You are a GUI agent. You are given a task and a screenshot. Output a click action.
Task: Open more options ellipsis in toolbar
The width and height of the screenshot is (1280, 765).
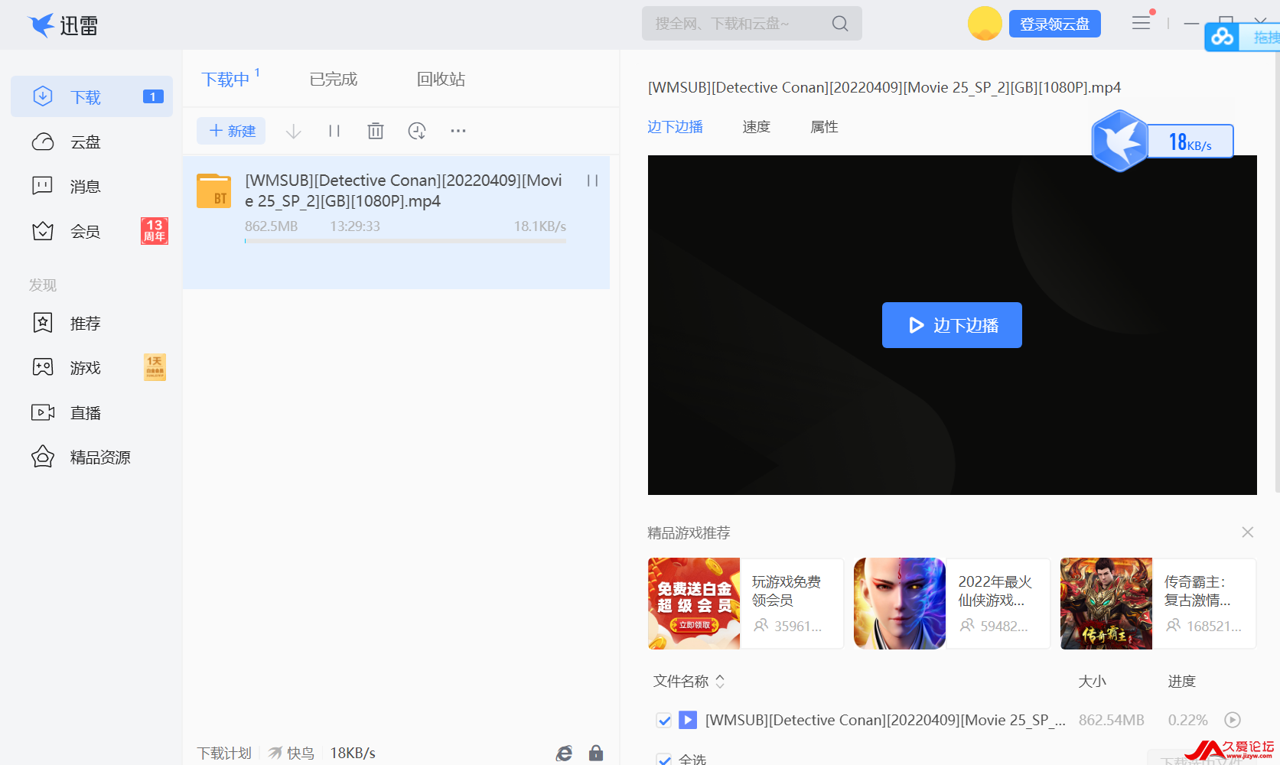point(458,131)
